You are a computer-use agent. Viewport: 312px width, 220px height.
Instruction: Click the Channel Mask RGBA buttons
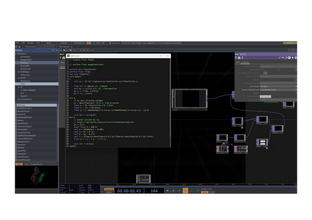click(265, 97)
